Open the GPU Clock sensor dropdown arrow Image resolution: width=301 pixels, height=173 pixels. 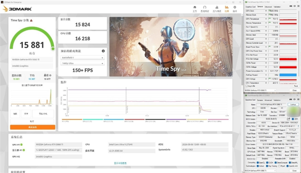[266, 11]
